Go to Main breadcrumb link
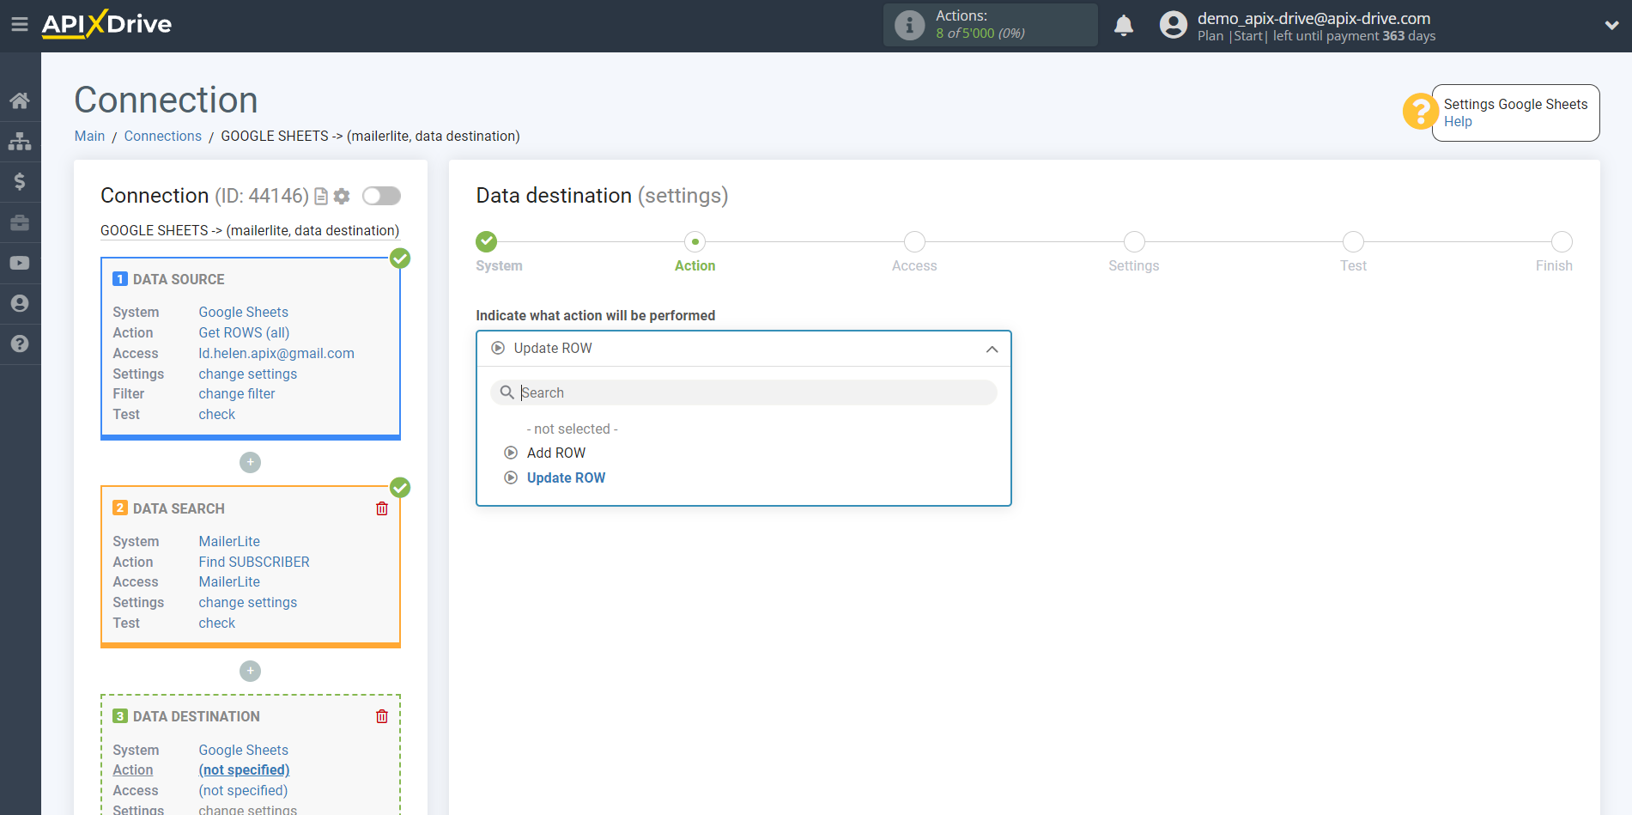Viewport: 1632px width, 815px height. (x=89, y=136)
